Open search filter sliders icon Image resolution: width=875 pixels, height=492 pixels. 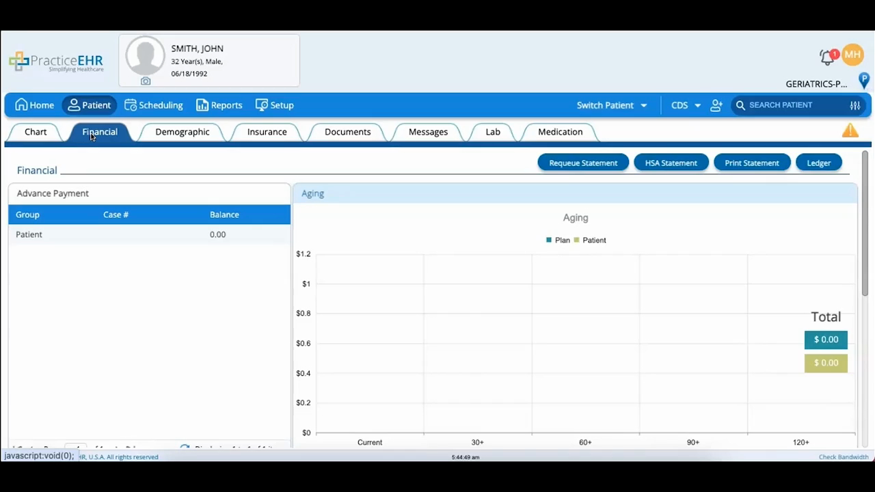pyautogui.click(x=855, y=105)
